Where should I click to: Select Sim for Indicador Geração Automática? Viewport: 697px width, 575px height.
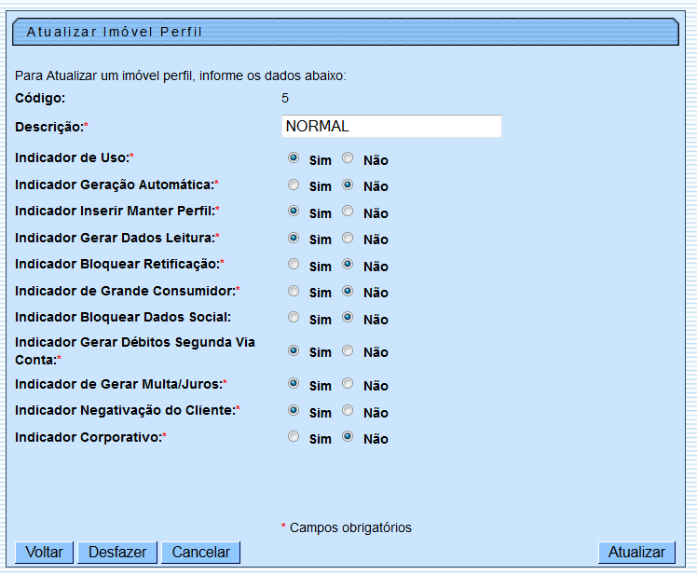pos(294,185)
